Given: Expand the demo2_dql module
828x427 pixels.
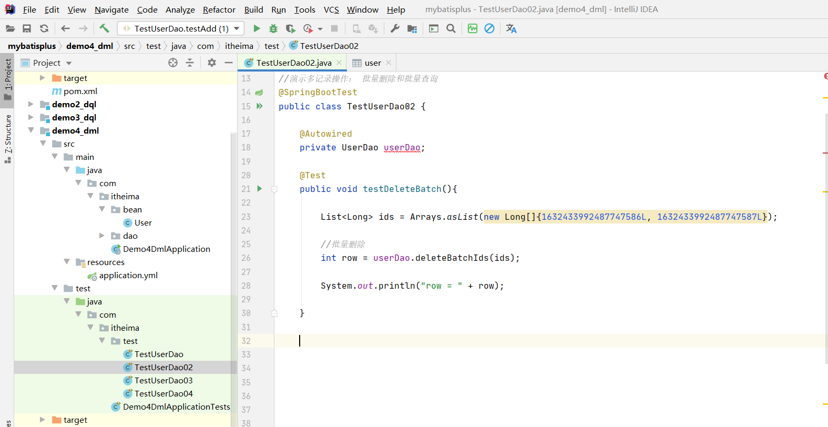Looking at the screenshot, I should [31, 104].
